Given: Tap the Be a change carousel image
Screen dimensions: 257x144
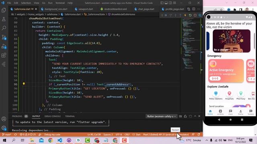Looking at the screenshot, I should point(231,41).
